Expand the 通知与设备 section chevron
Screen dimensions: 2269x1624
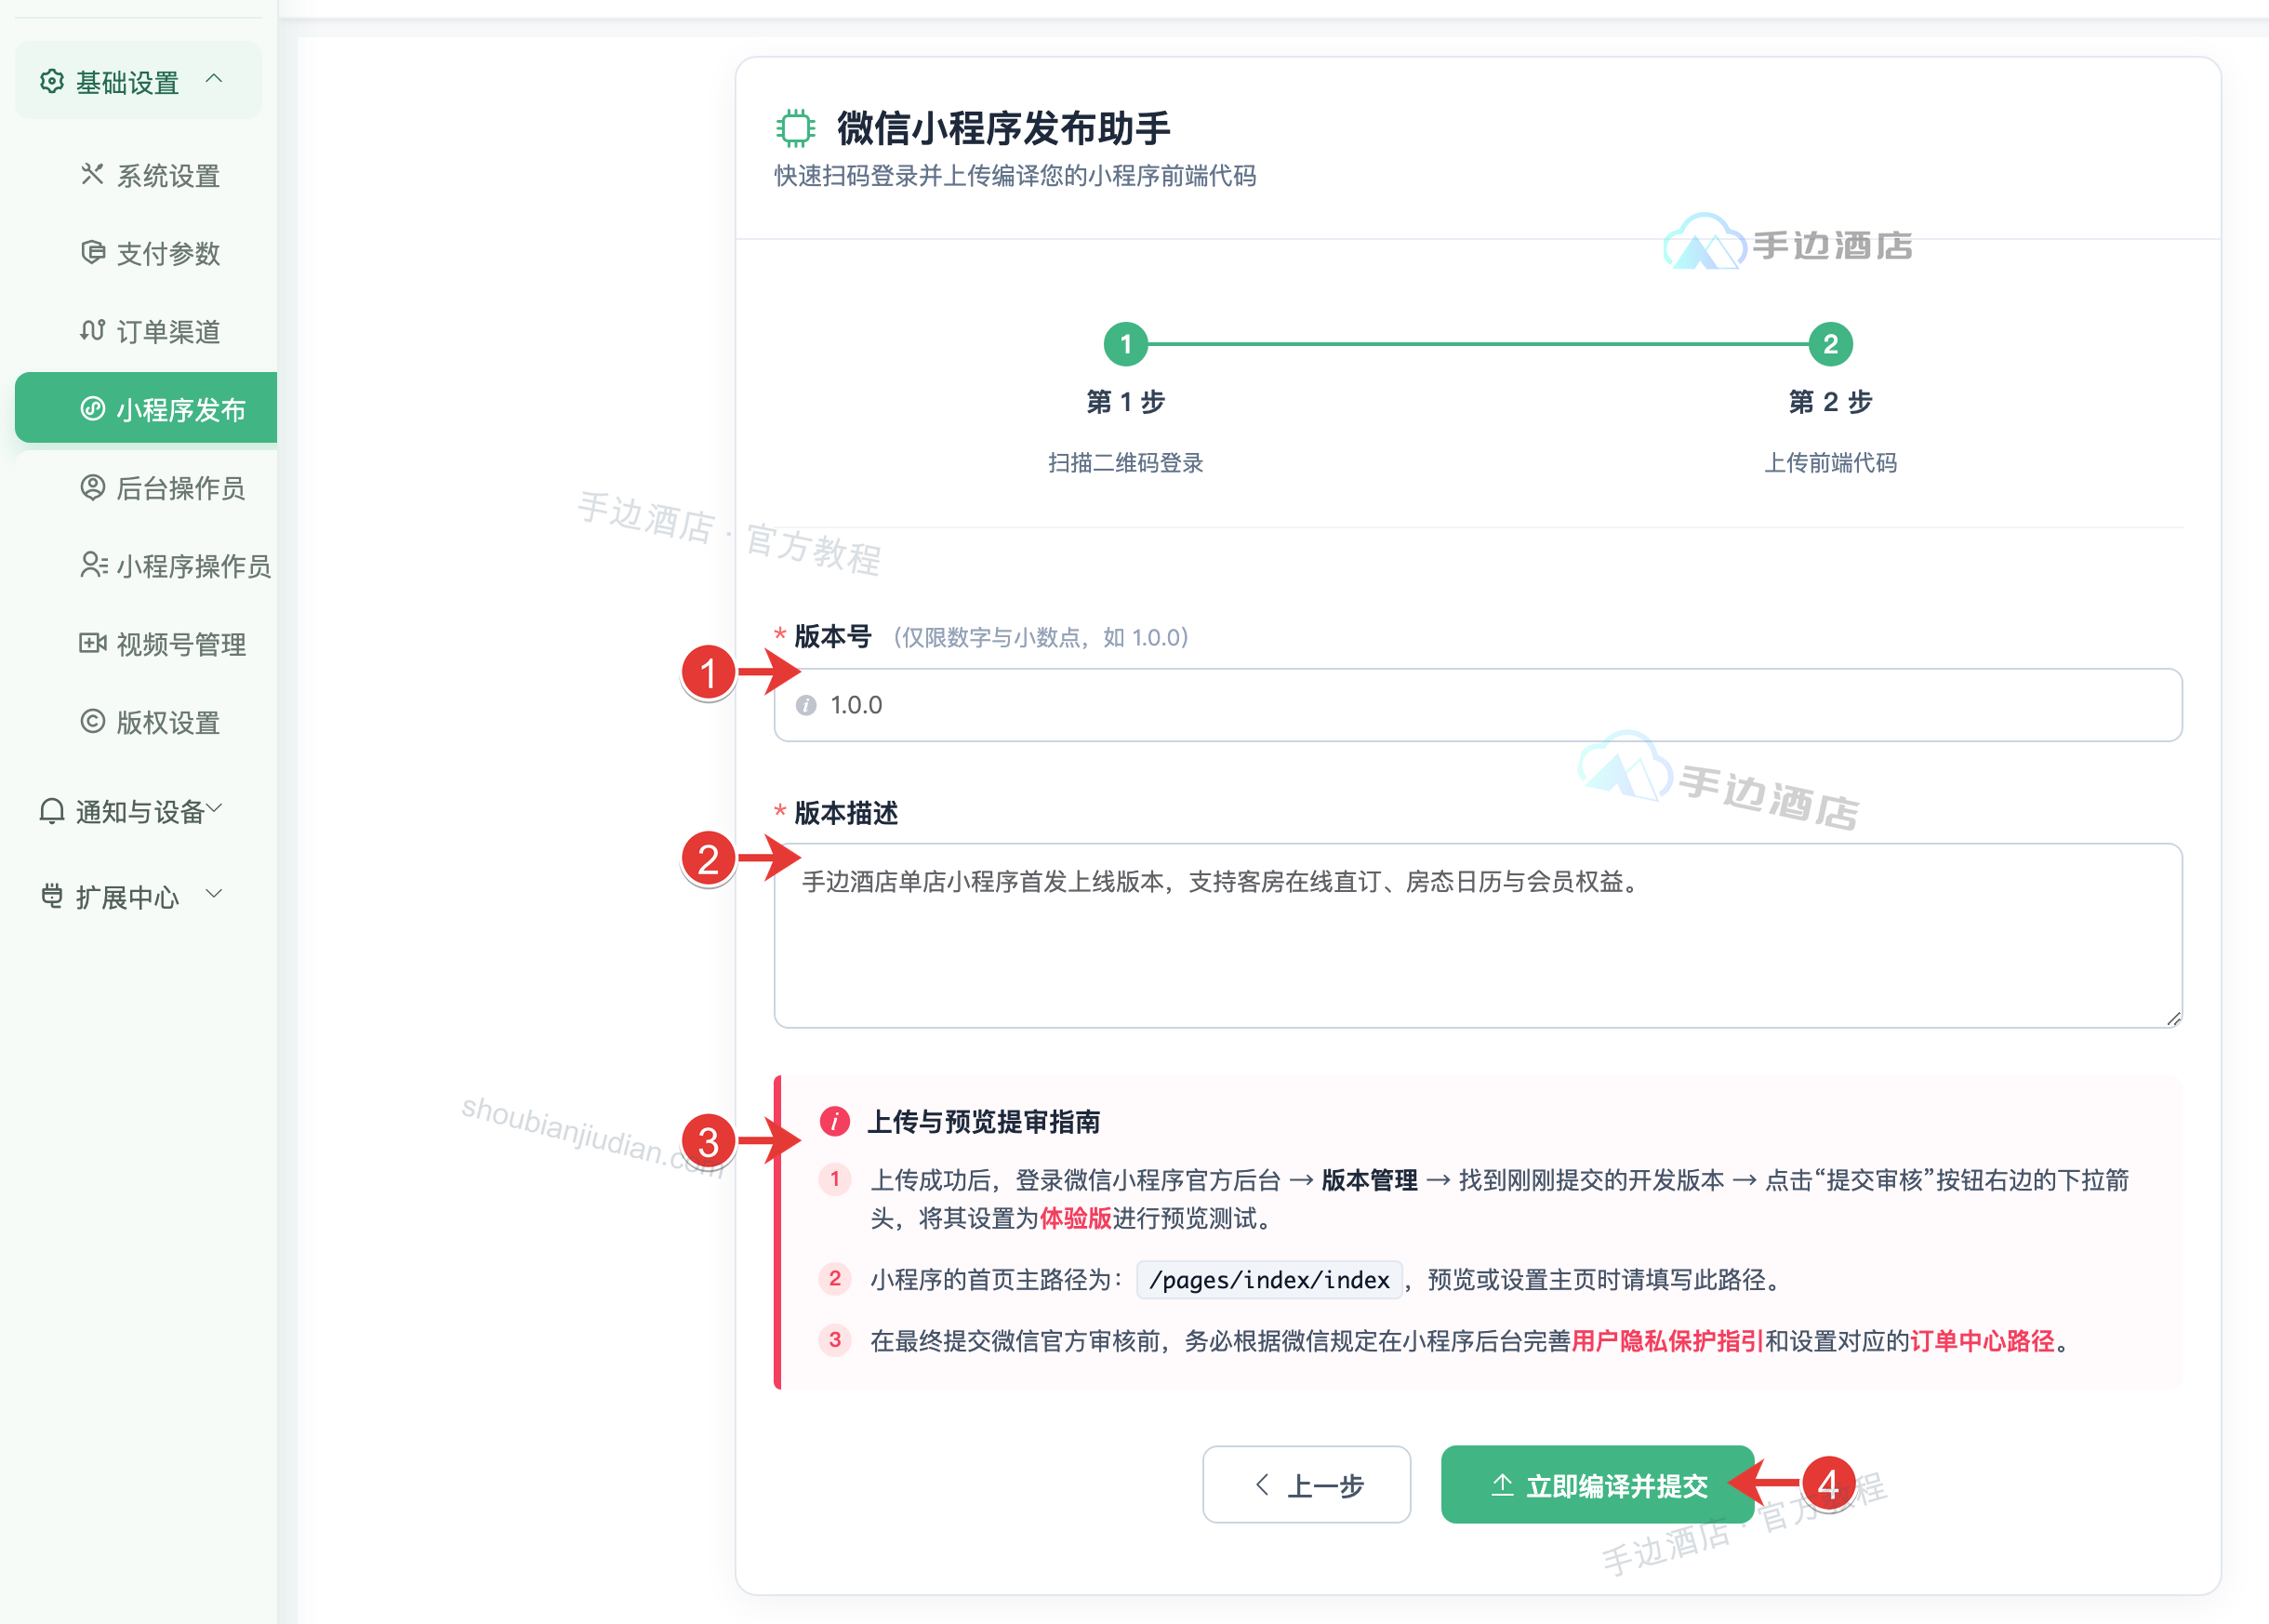[x=214, y=808]
